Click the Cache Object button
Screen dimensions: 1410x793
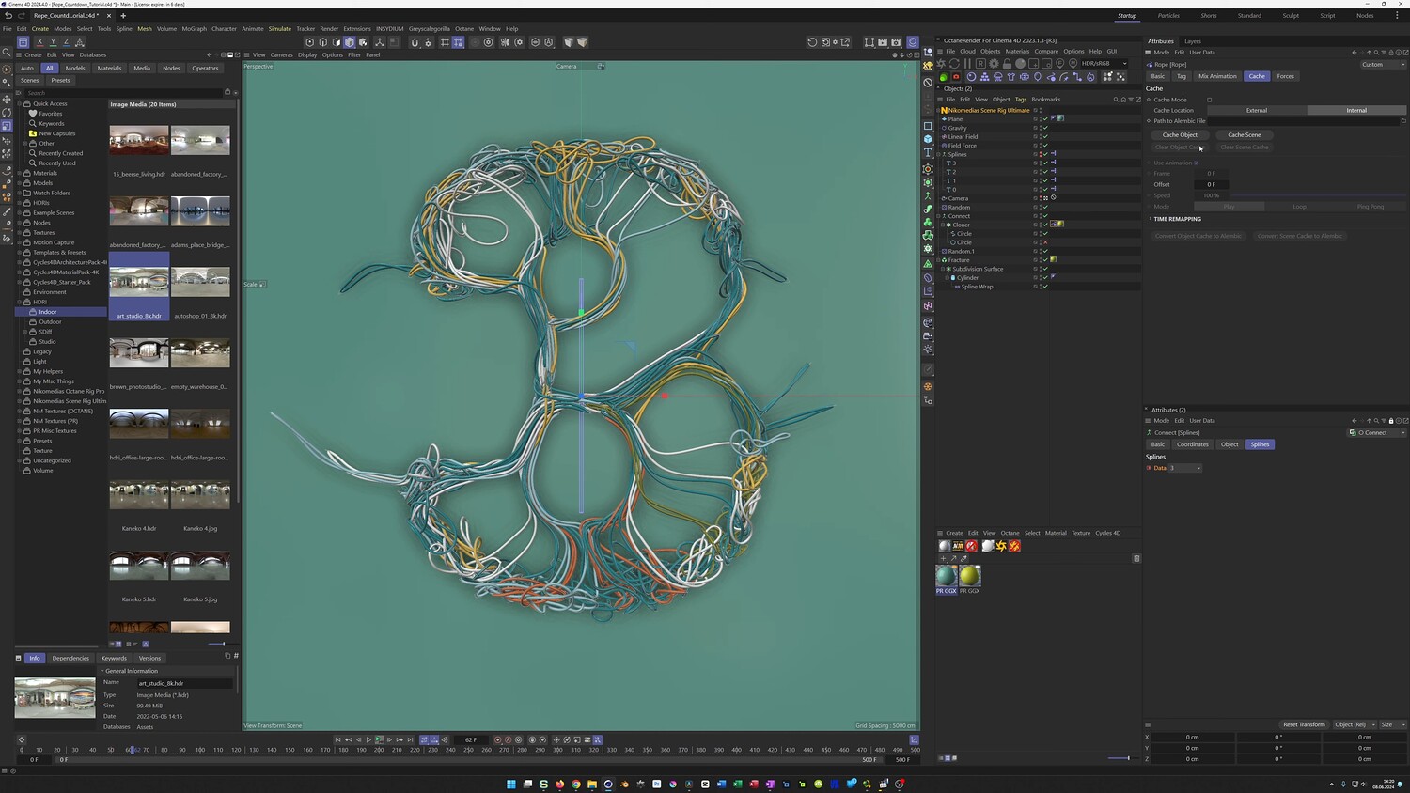point(1180,135)
